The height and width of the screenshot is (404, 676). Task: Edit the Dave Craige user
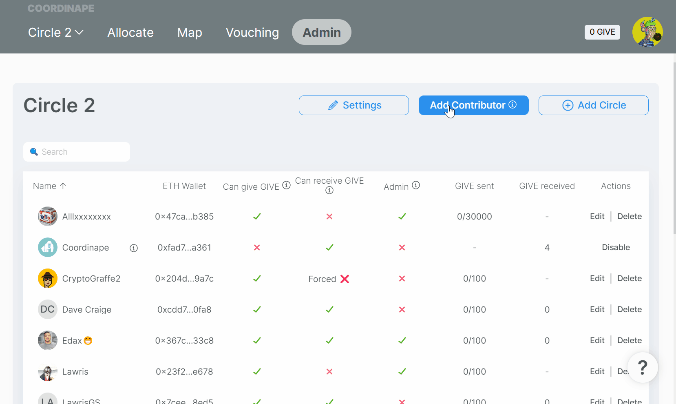597,309
